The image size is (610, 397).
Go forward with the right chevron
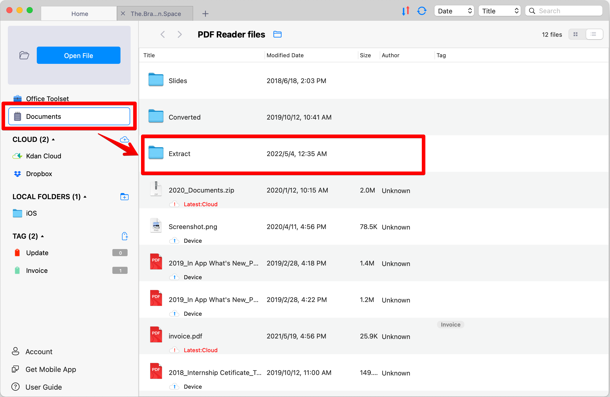pos(180,34)
